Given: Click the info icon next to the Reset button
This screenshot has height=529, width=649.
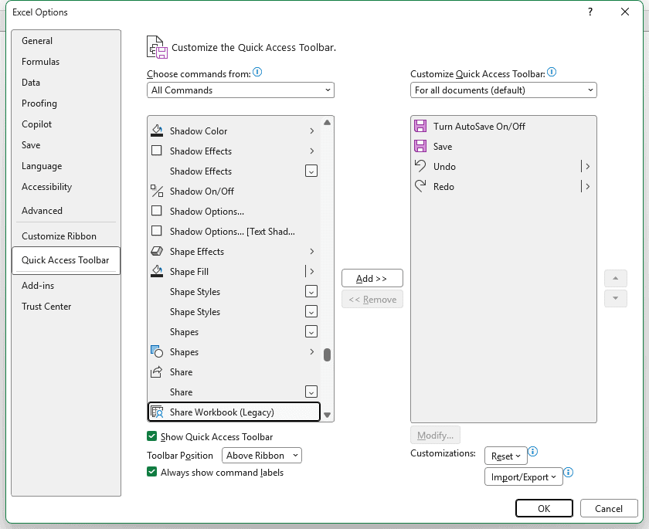Looking at the screenshot, I should [532, 451].
